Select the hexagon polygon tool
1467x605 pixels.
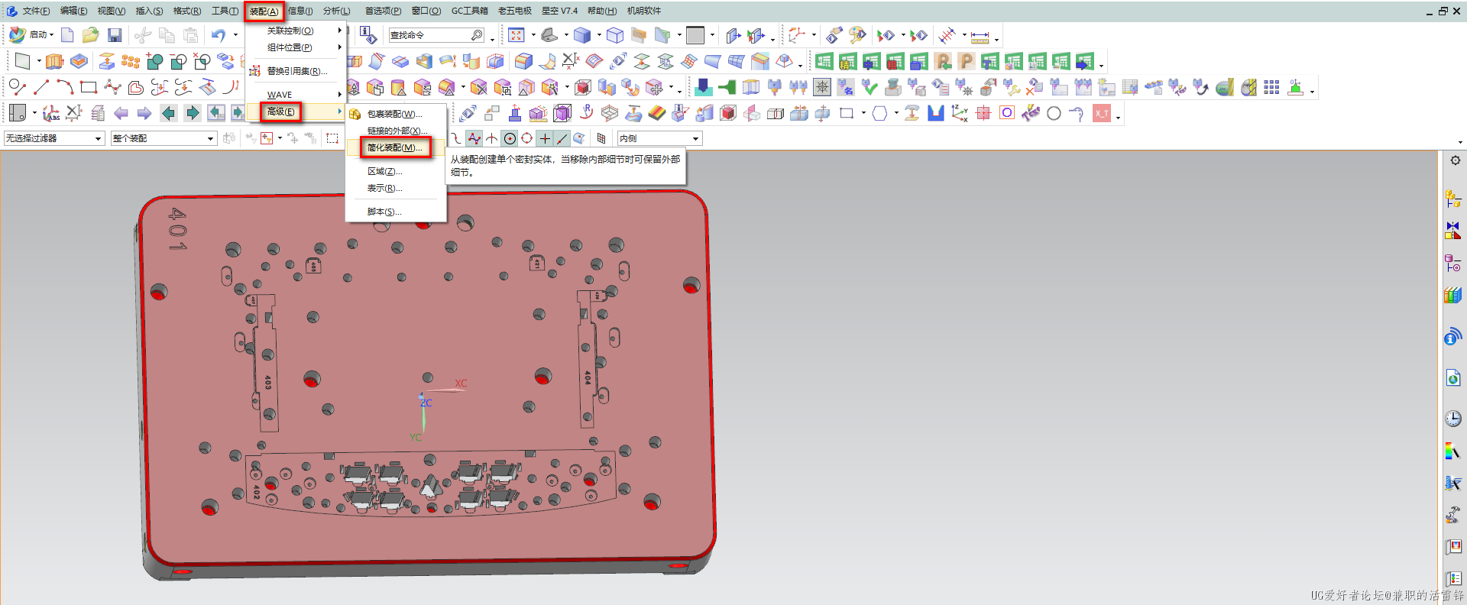click(x=880, y=114)
